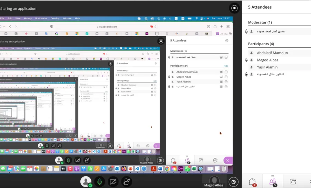This screenshot has height=189, width=311.
Task: Click the settings gear in inner panel
Action: [215, 160]
